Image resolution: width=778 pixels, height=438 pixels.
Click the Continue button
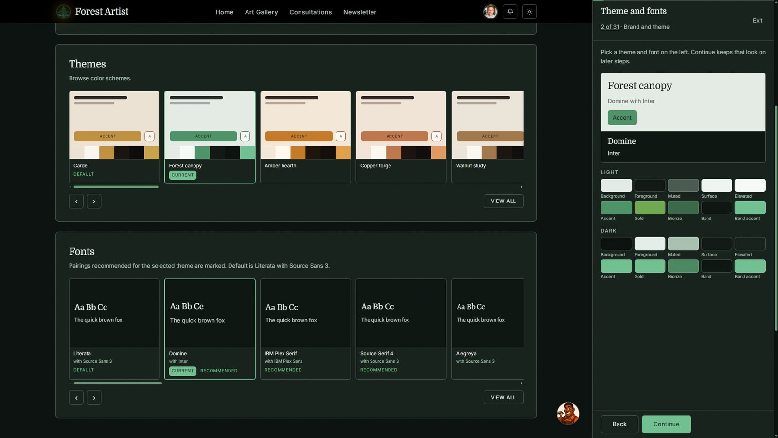[x=666, y=424]
